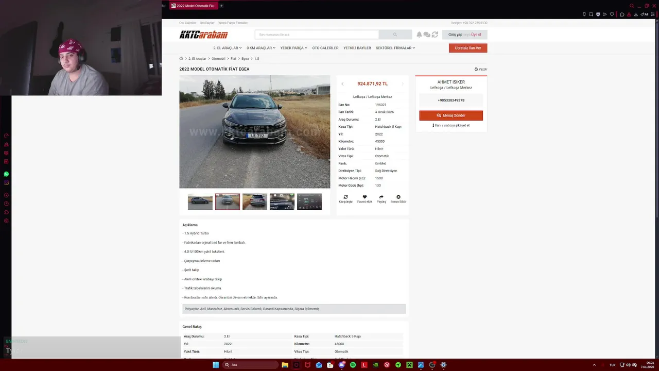Show hidden system tray icons chevron

coord(595,365)
